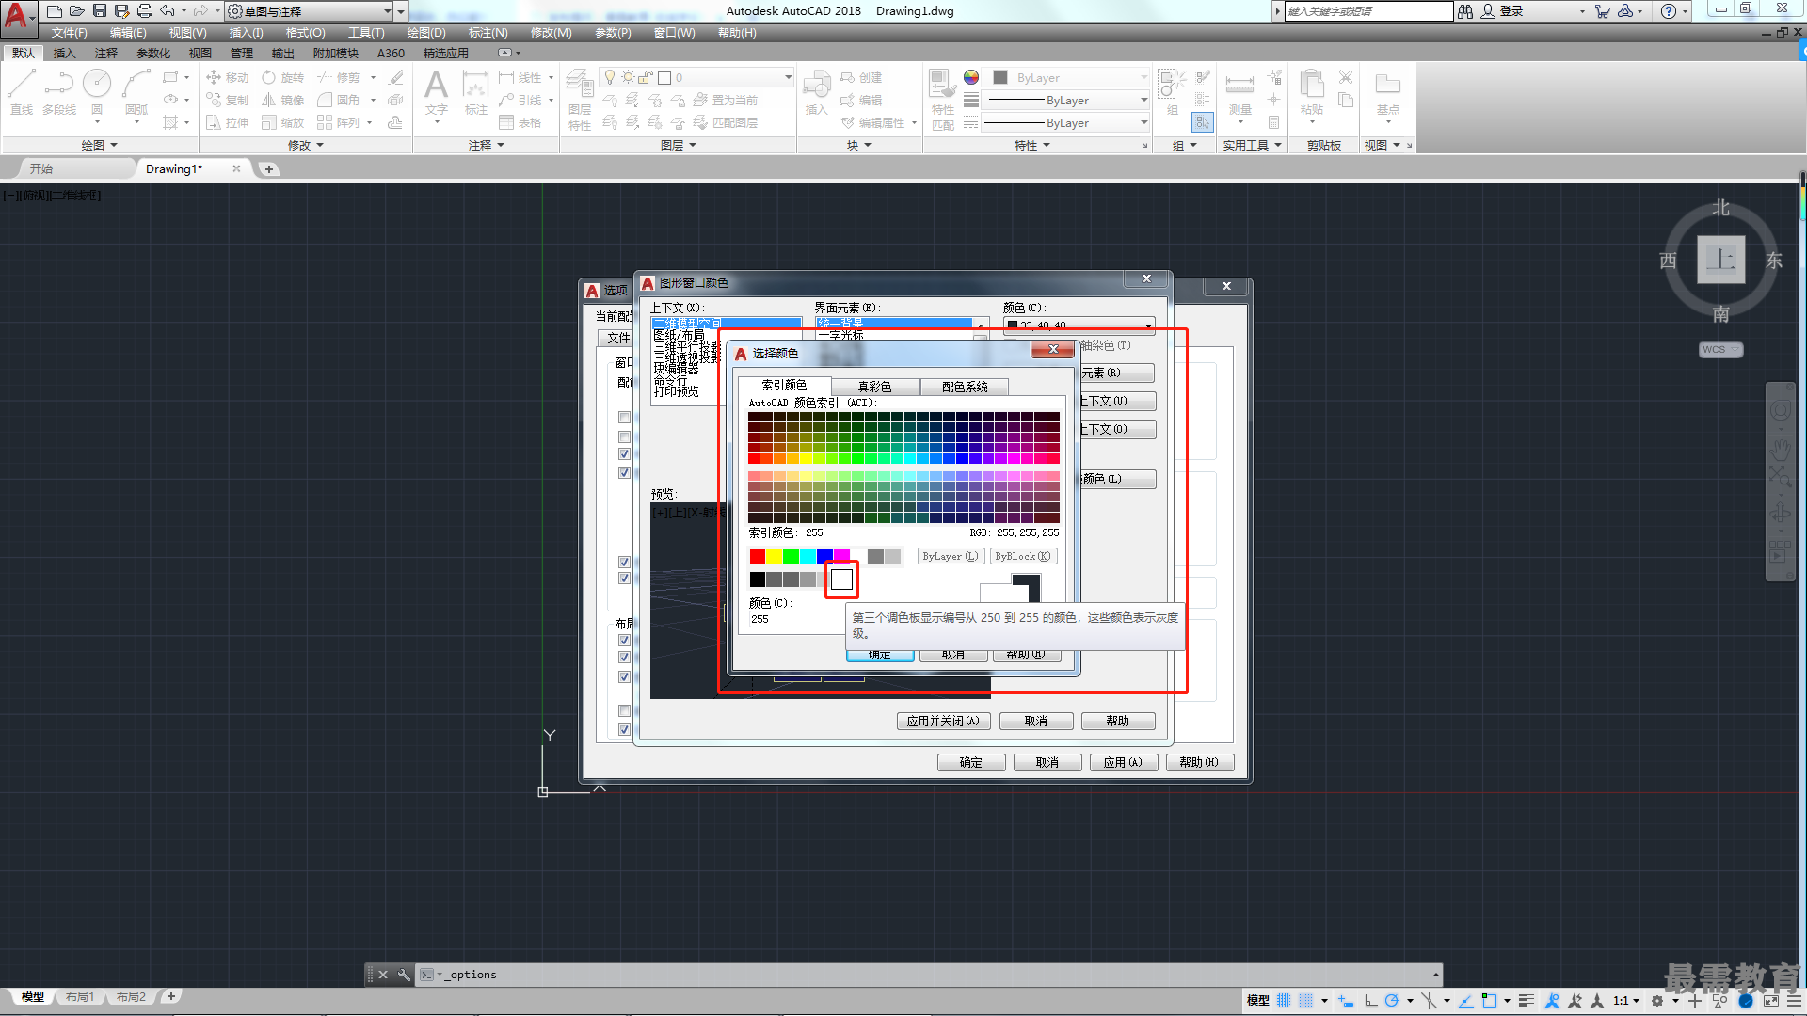The height and width of the screenshot is (1016, 1807).
Task: Click the Paste (粘贴) clipboard icon
Action: coord(1312,92)
